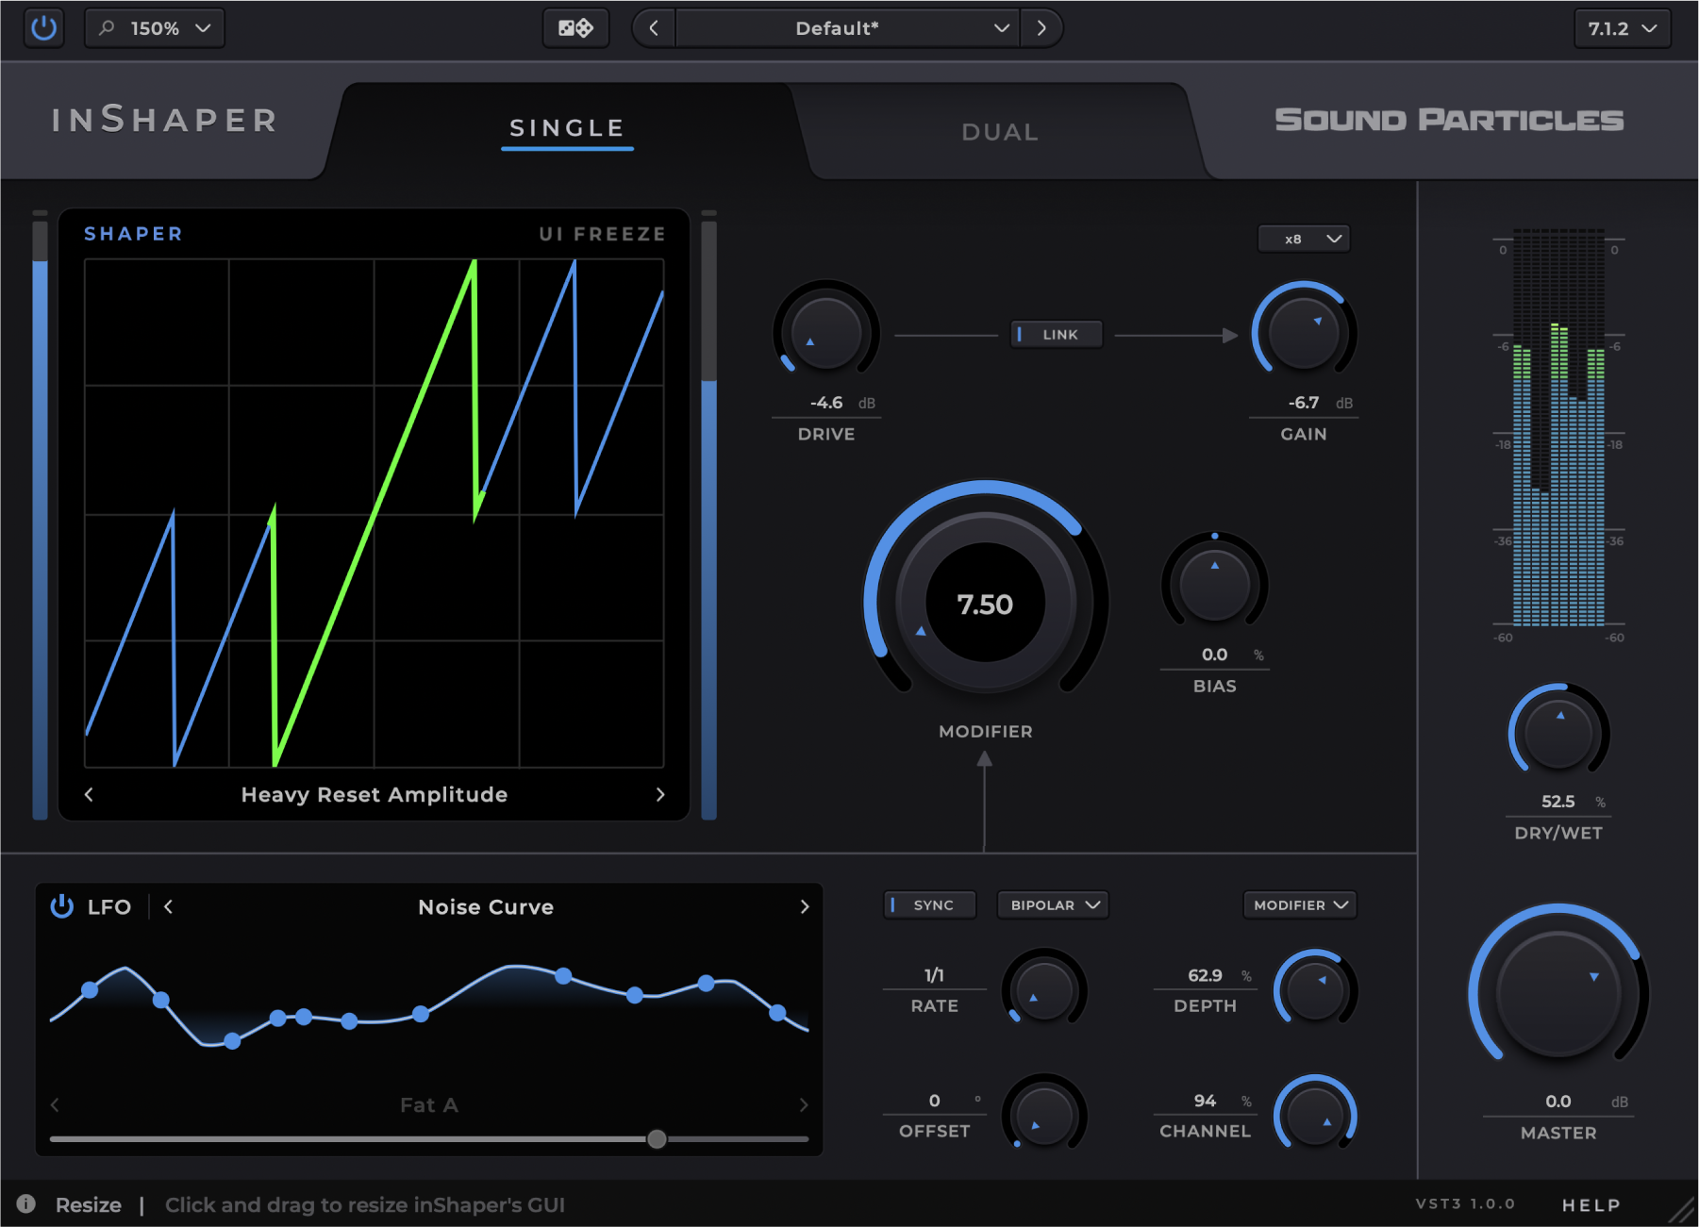The width and height of the screenshot is (1699, 1227).
Task: Click the LFO horizontal slider handle
Action: [657, 1139]
